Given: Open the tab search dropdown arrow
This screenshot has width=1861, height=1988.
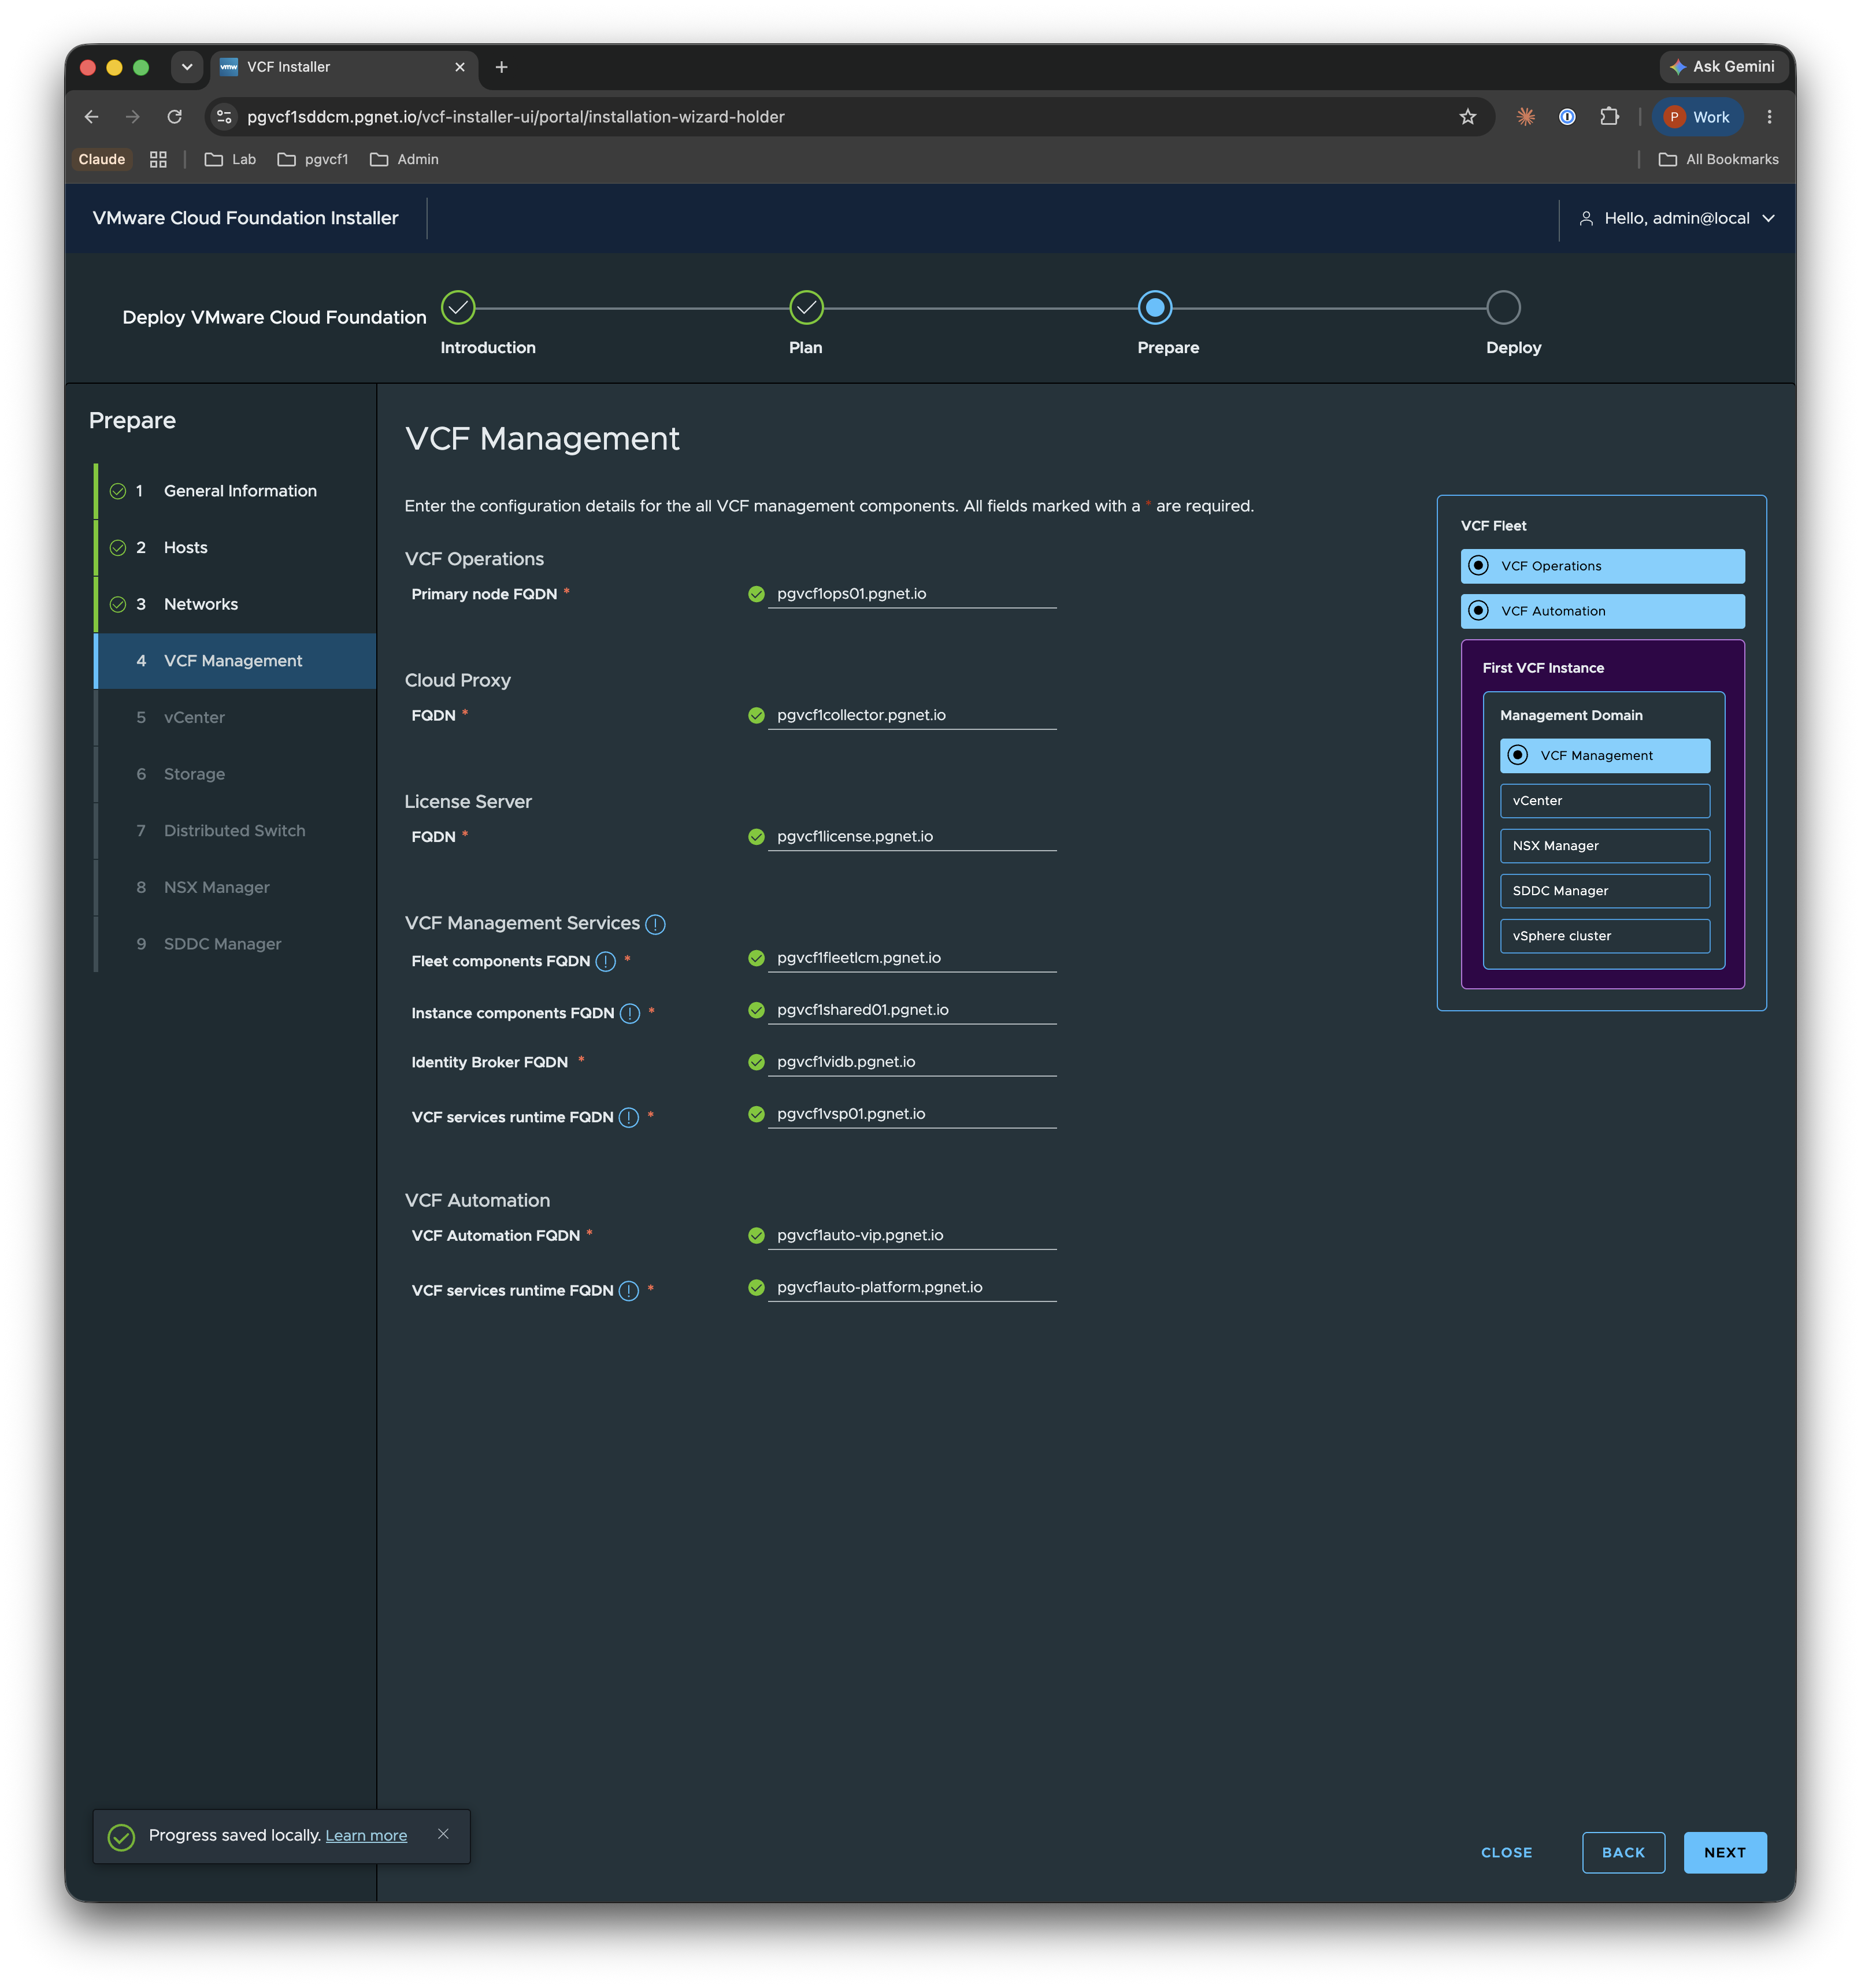Looking at the screenshot, I should tap(186, 67).
